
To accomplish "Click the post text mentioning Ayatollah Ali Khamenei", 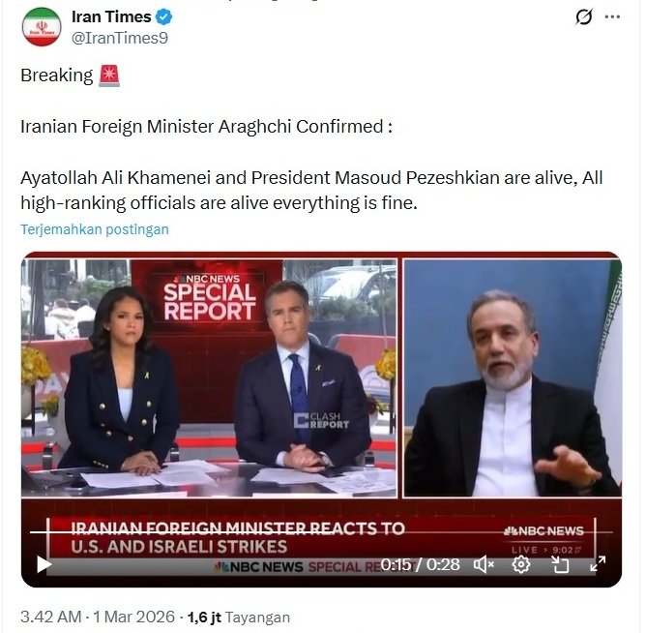I will (311, 190).
